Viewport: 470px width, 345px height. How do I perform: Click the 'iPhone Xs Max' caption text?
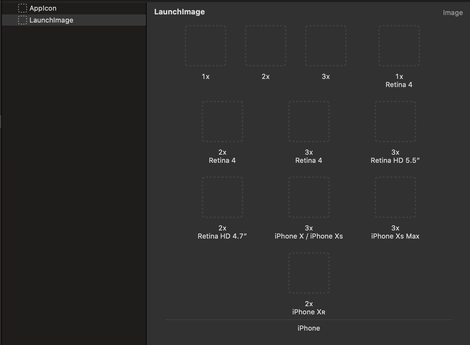point(395,236)
